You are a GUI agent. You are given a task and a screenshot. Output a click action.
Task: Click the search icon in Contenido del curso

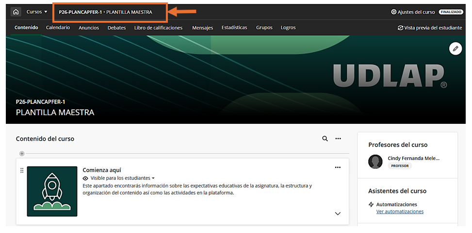pos(325,139)
